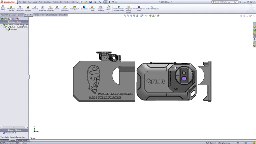The width and height of the screenshot is (256, 144).
Task: Click the configuration panel horizontal scrollbar
Action: (x=13, y=127)
